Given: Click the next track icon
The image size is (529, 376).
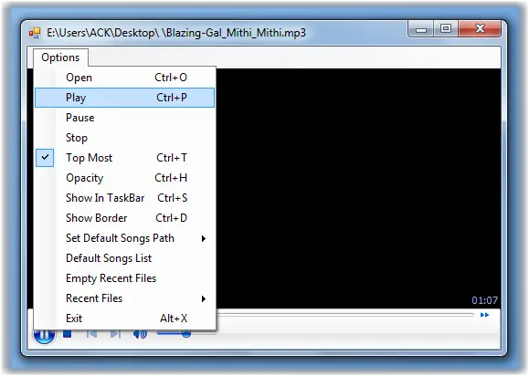Looking at the screenshot, I should (115, 334).
